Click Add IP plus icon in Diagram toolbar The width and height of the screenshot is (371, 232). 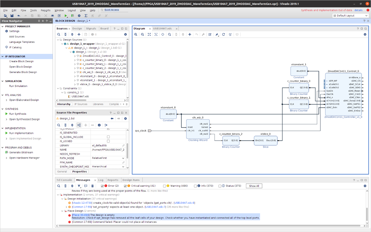(190, 35)
